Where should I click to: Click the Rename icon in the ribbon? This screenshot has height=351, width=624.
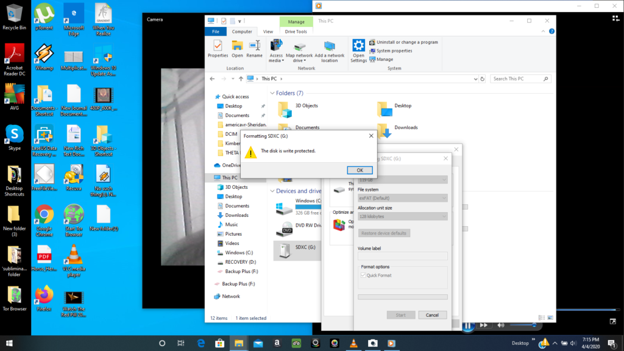(254, 49)
